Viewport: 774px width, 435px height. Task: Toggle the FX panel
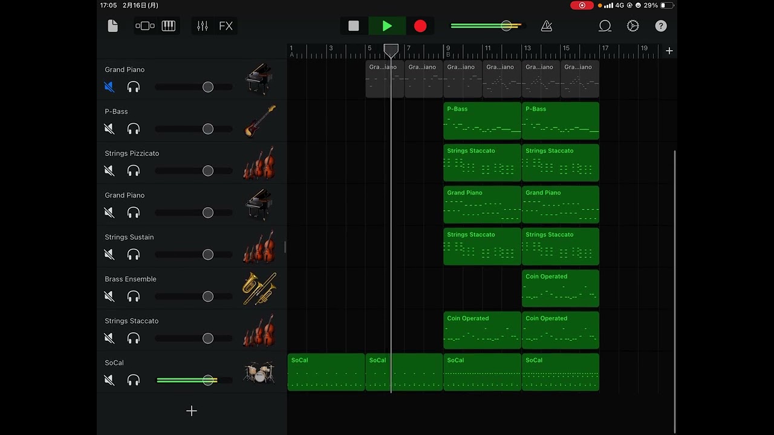226,26
